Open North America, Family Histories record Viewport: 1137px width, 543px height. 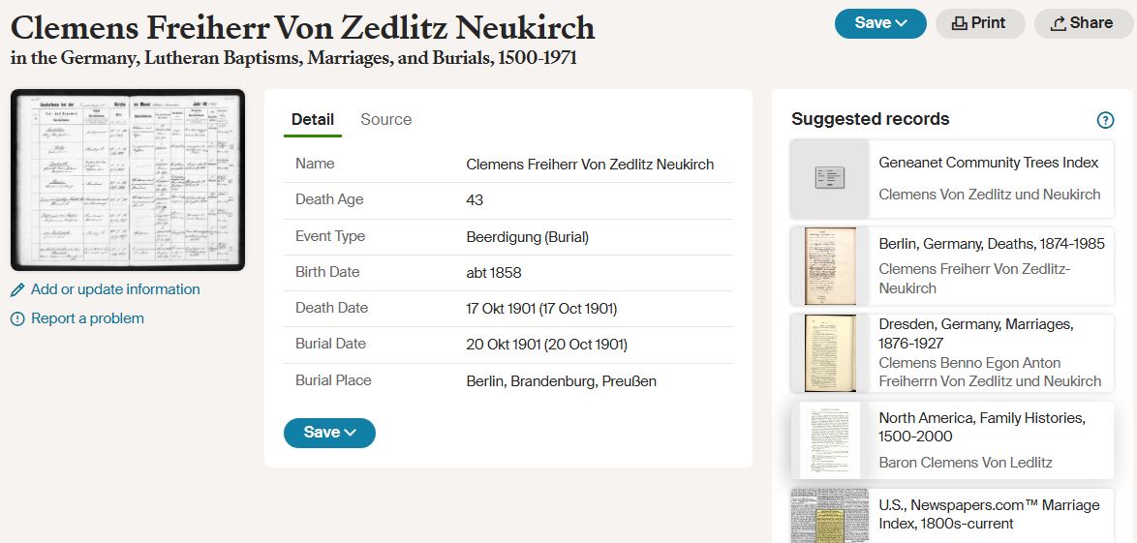(981, 427)
